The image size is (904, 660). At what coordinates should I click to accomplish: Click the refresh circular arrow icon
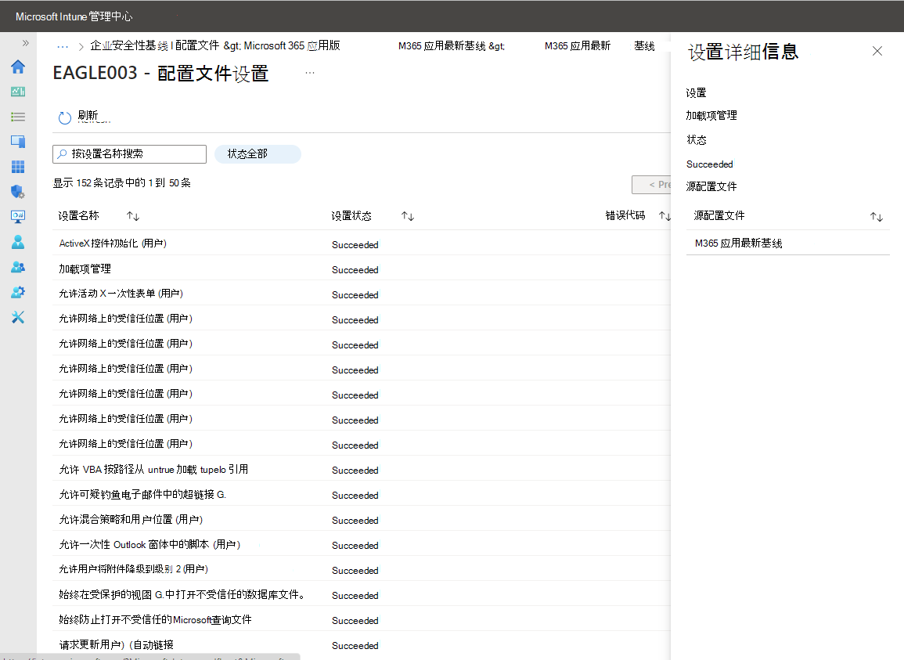tap(64, 117)
